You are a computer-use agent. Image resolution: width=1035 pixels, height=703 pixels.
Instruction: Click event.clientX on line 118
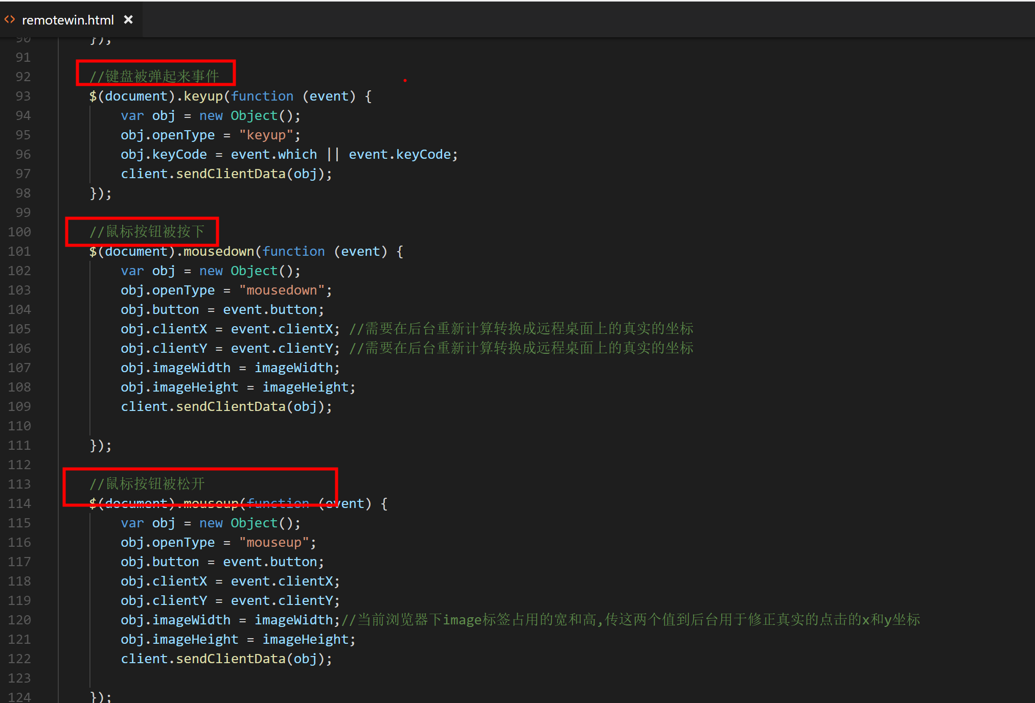pyautogui.click(x=282, y=581)
